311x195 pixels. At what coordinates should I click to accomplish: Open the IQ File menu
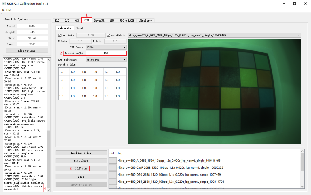pyautogui.click(x=7, y=10)
